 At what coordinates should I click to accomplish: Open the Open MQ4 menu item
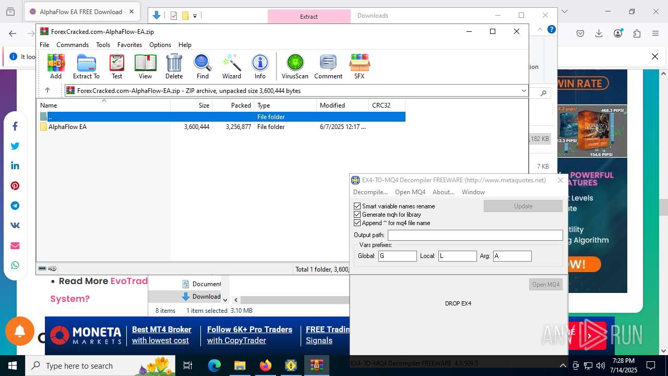[410, 192]
